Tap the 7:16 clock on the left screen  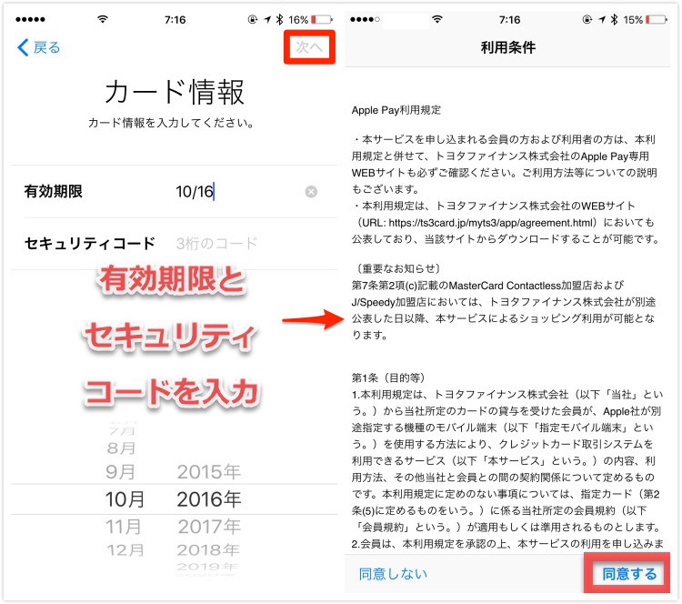(175, 20)
